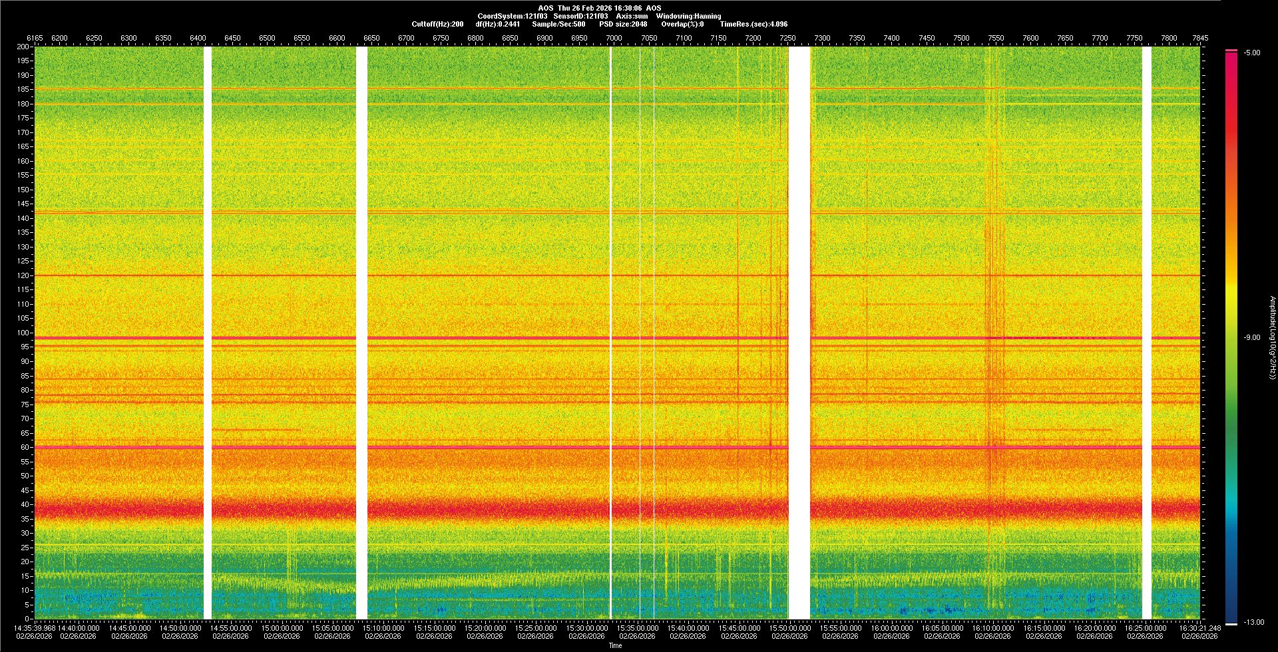
Task: Click the Cutoff(Hz):200 parameter text
Action: tap(437, 24)
